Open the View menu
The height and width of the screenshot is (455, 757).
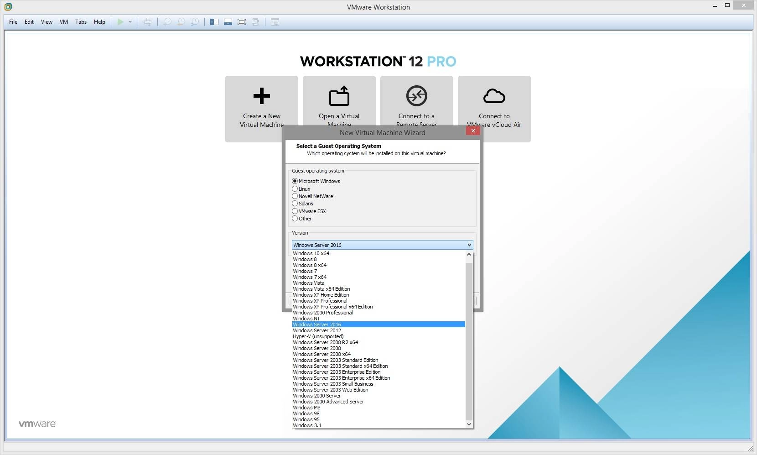point(47,22)
